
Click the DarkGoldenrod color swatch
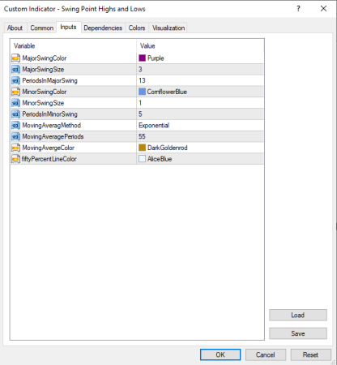(x=142, y=148)
